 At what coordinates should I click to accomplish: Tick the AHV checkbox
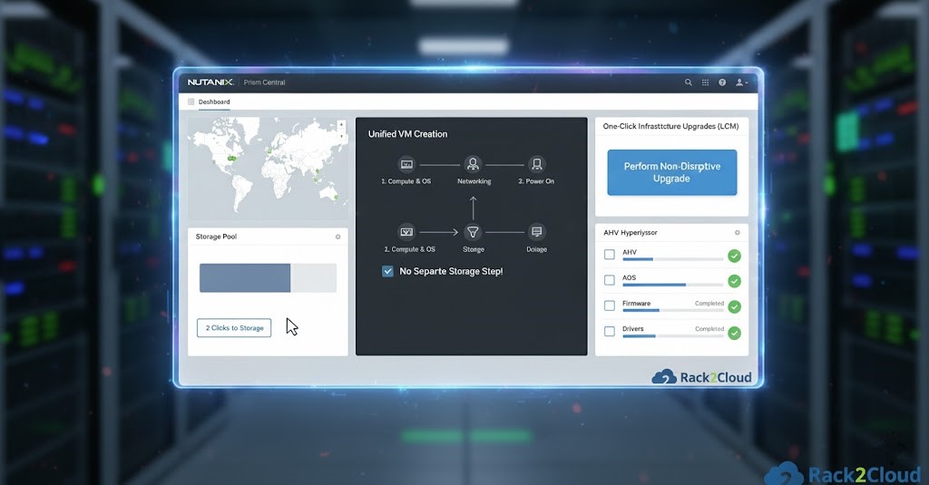tap(610, 255)
